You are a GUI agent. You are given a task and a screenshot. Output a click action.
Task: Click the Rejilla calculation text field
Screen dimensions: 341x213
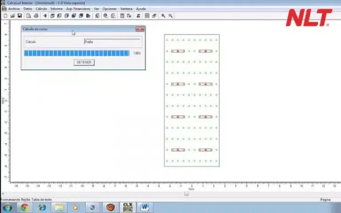(x=112, y=42)
